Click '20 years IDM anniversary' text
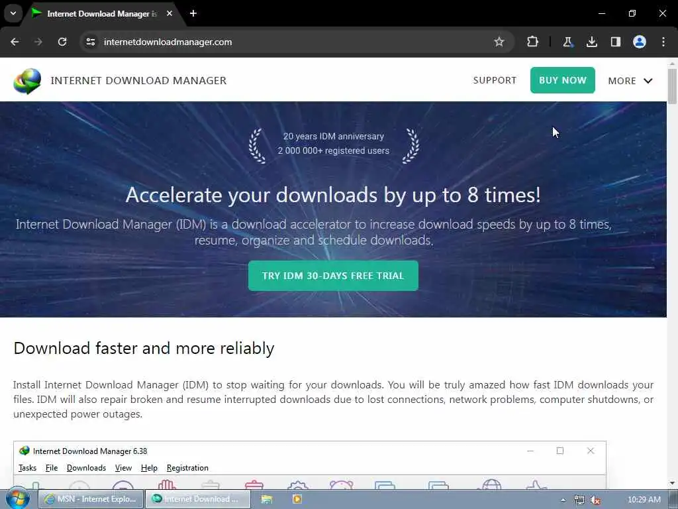This screenshot has width=678, height=509. click(334, 137)
